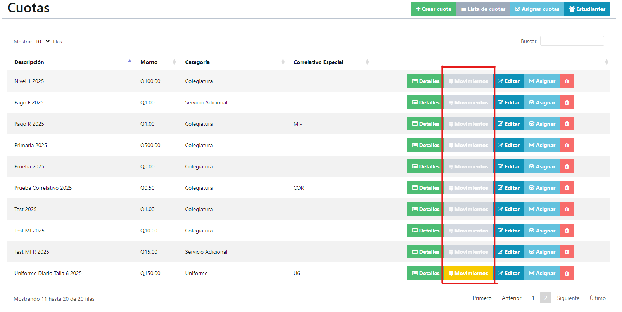This screenshot has height=312, width=622.
Task: Click the text 'Test MI R 2025'
Action: (32, 252)
